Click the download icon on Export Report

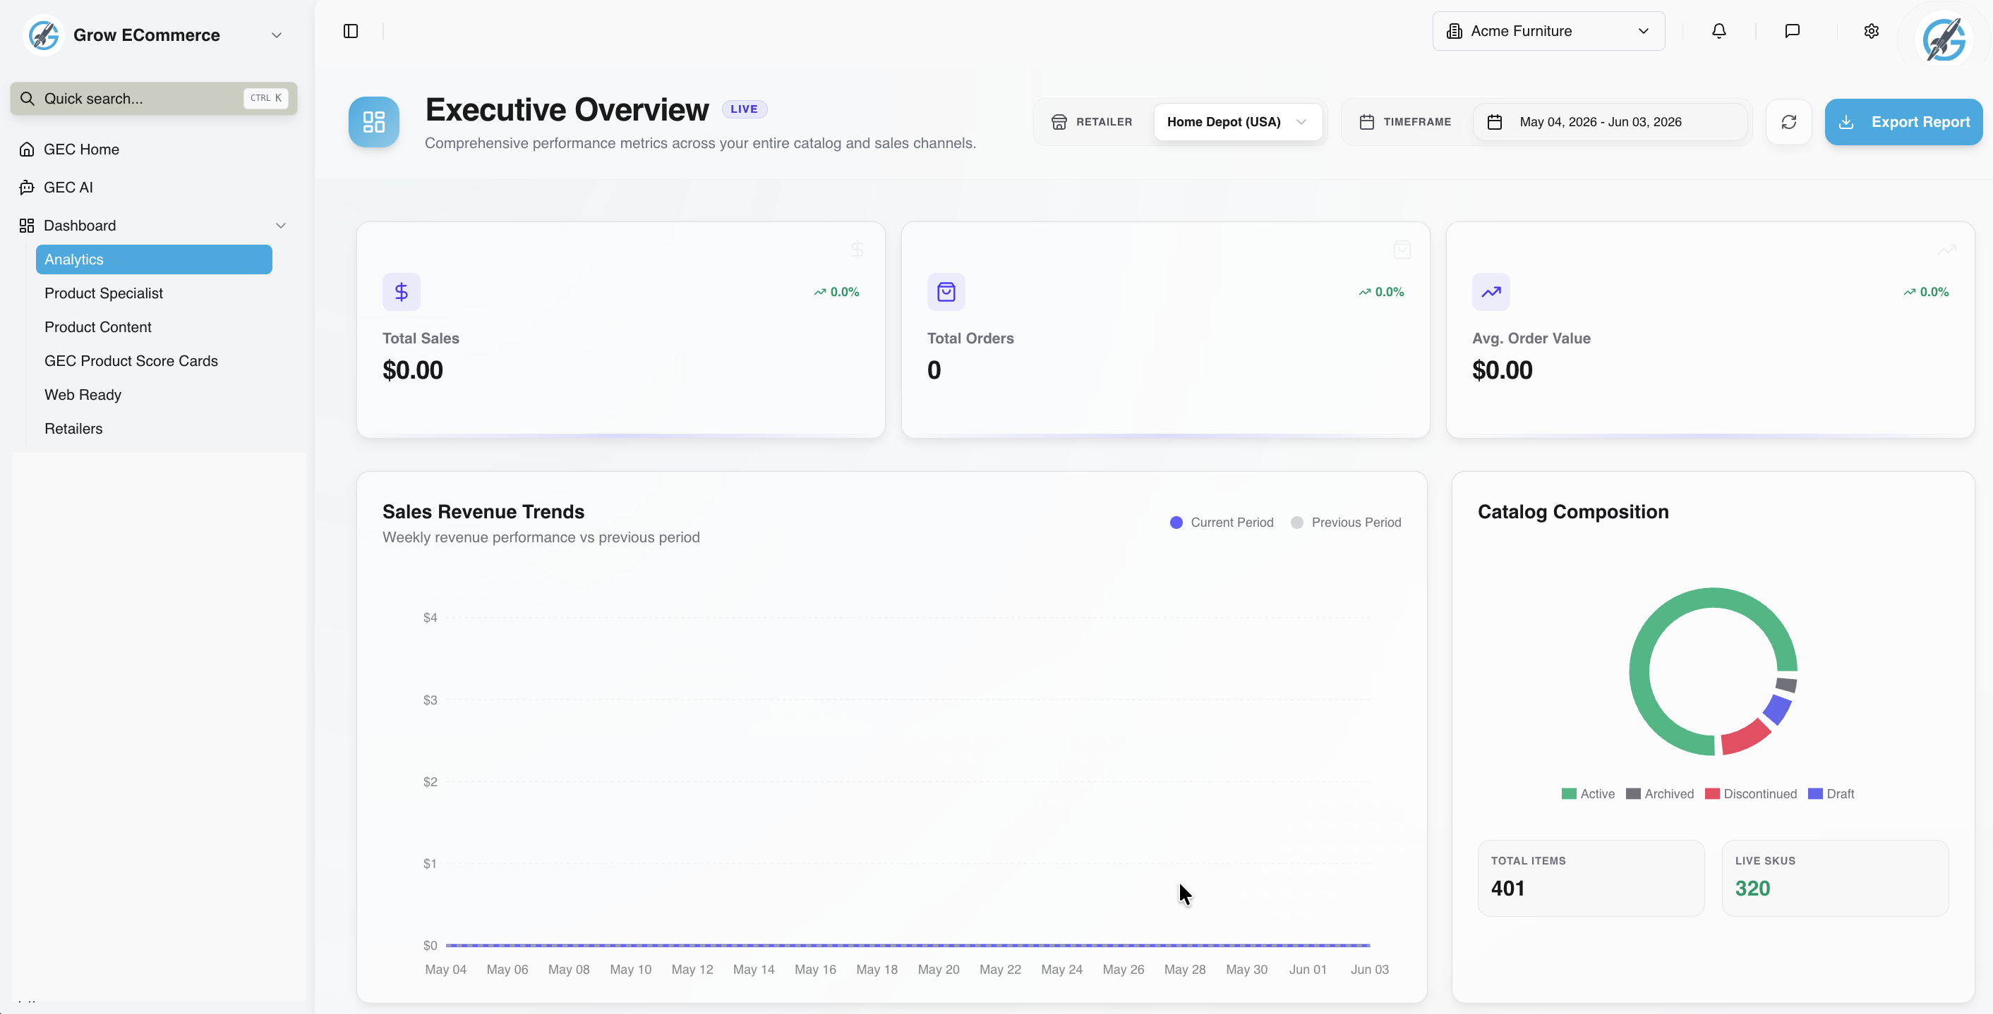[x=1846, y=122]
